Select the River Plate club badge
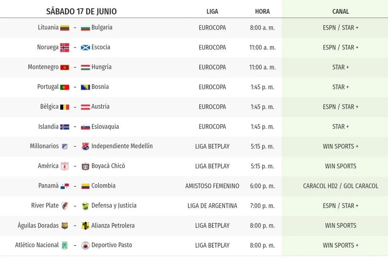Viewport: 388px width, 263px height. (x=64, y=206)
